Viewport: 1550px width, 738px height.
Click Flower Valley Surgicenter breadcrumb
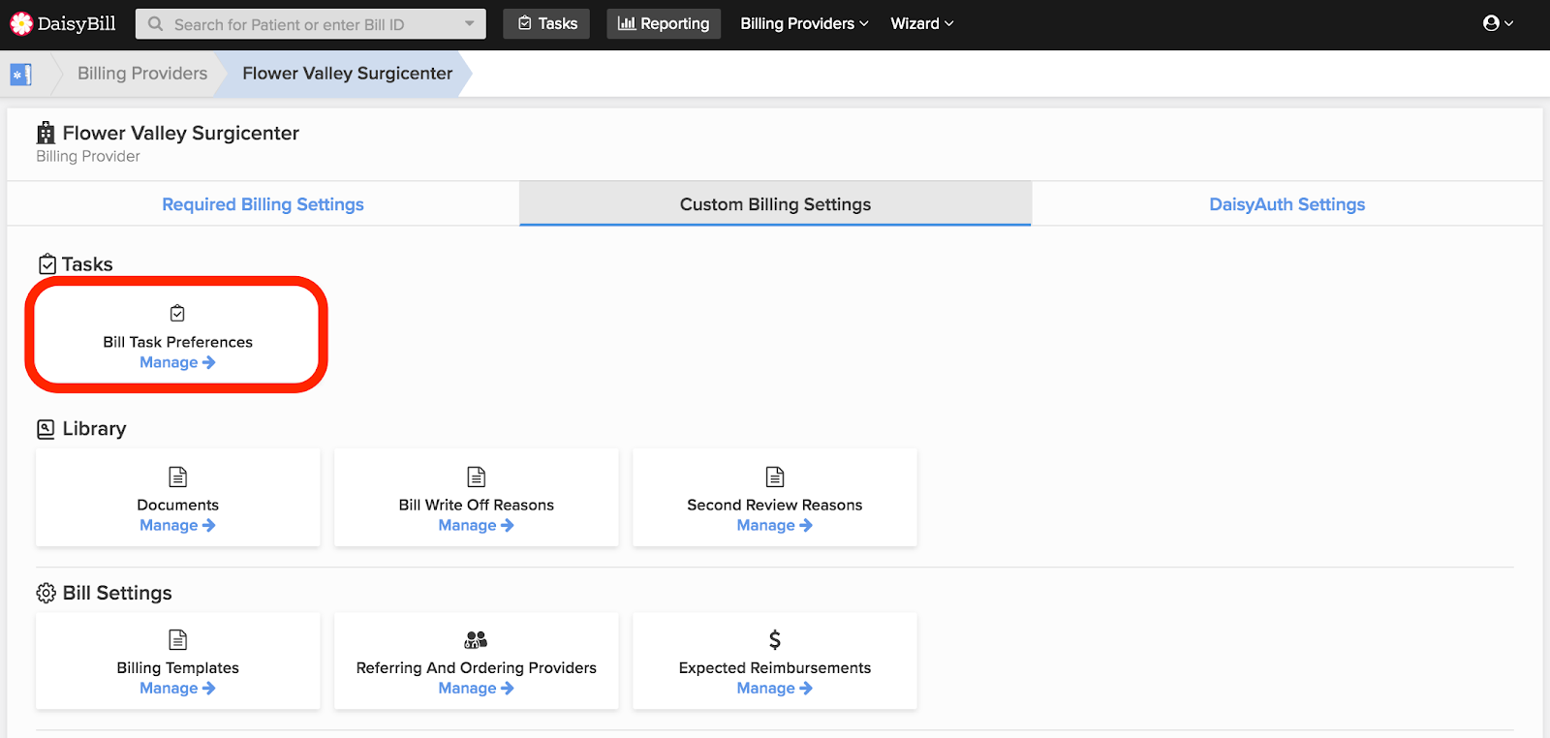[347, 74]
